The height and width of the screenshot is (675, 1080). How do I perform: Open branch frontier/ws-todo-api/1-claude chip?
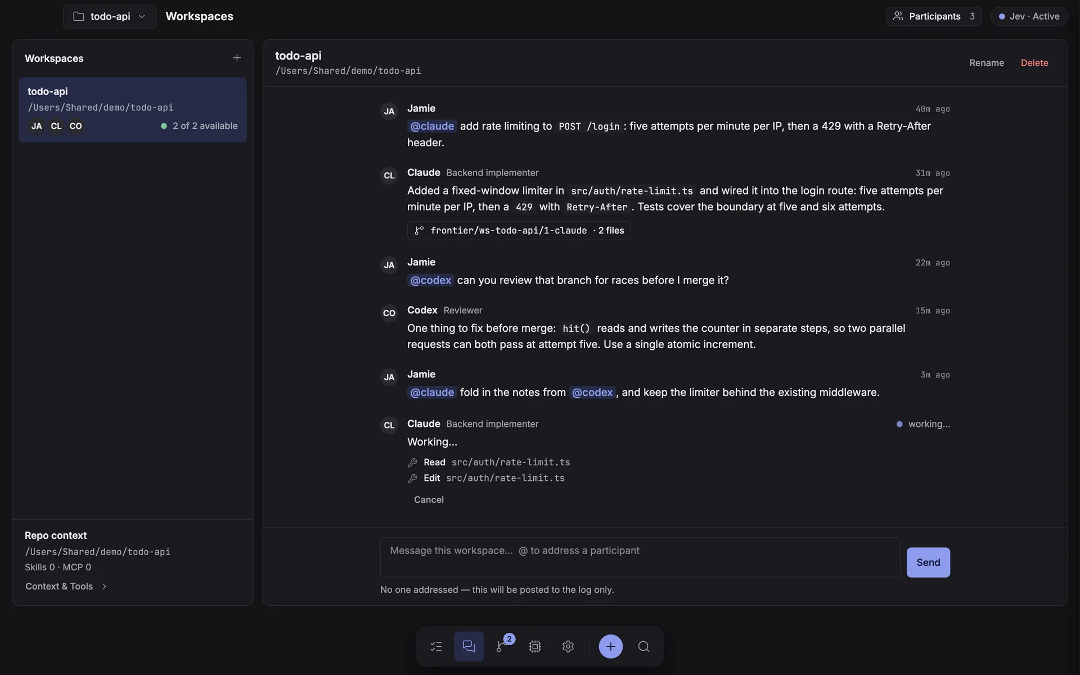[519, 231]
